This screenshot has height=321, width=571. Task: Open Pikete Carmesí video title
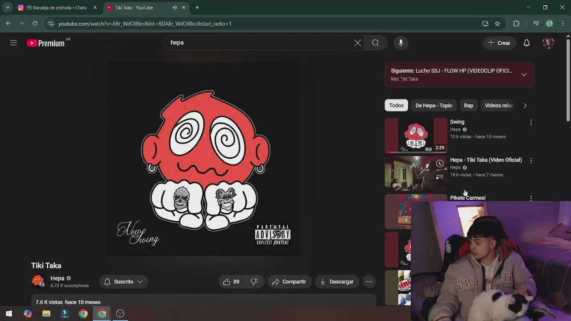click(468, 198)
